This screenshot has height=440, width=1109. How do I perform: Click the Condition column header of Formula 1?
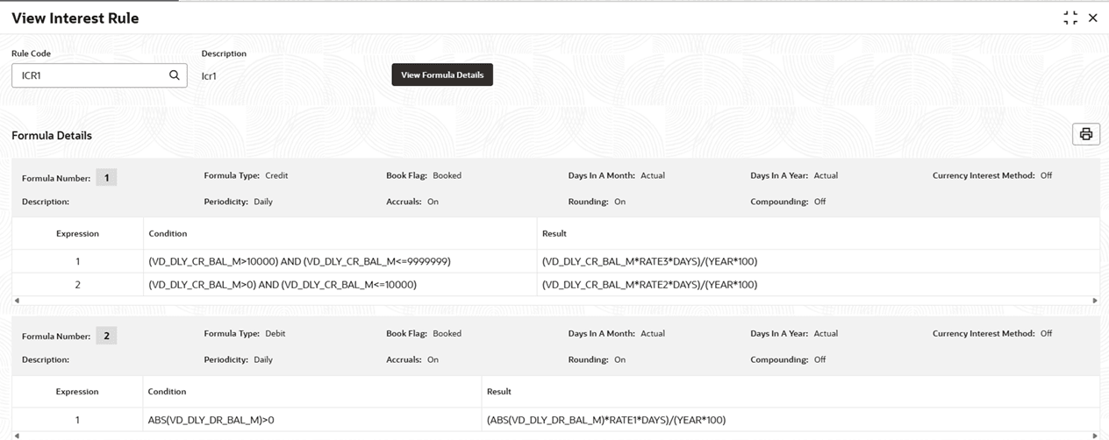coord(168,233)
